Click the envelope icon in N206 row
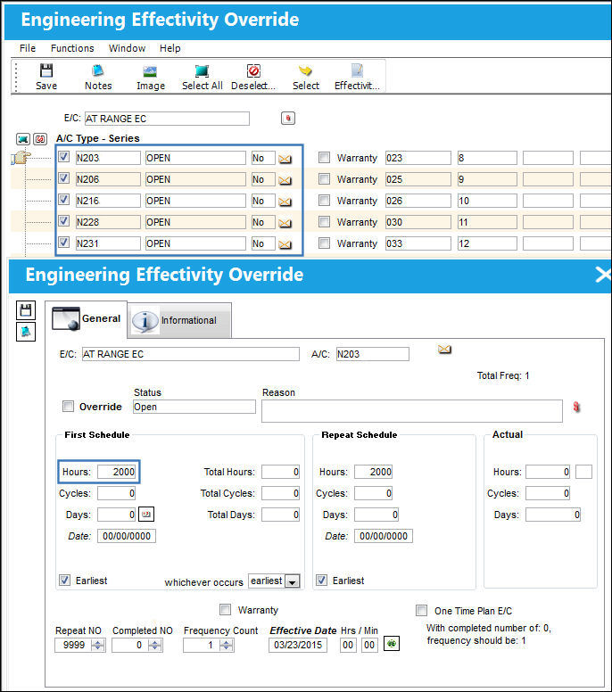The height and width of the screenshot is (692, 612). (285, 180)
